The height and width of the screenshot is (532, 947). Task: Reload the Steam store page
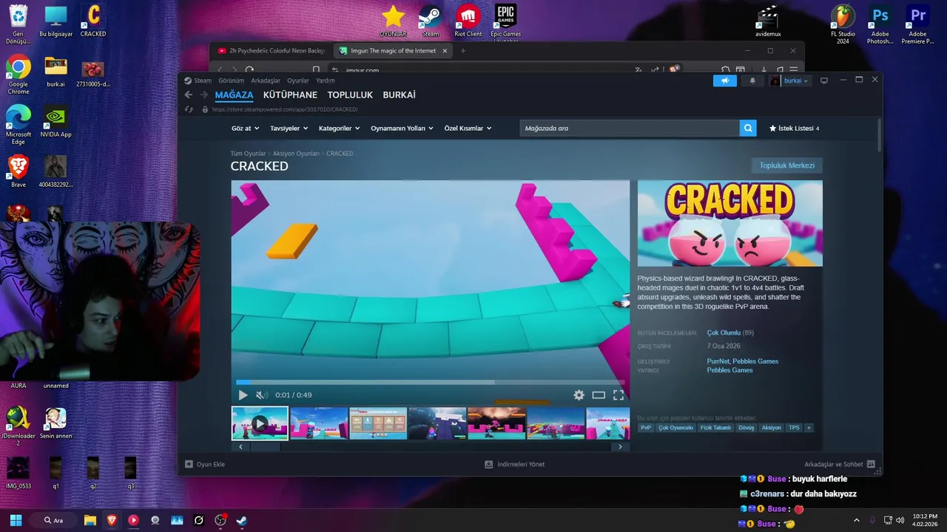[x=189, y=109]
